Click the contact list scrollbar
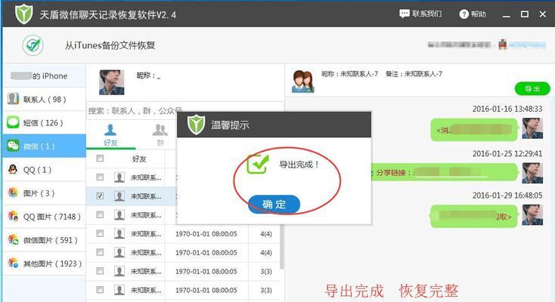This screenshot has height=302, width=555. 282,247
